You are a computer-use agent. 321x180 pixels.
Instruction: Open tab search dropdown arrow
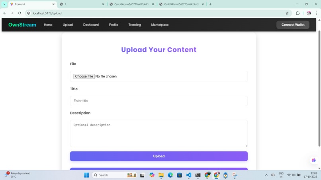pyautogui.click(x=4, y=4)
